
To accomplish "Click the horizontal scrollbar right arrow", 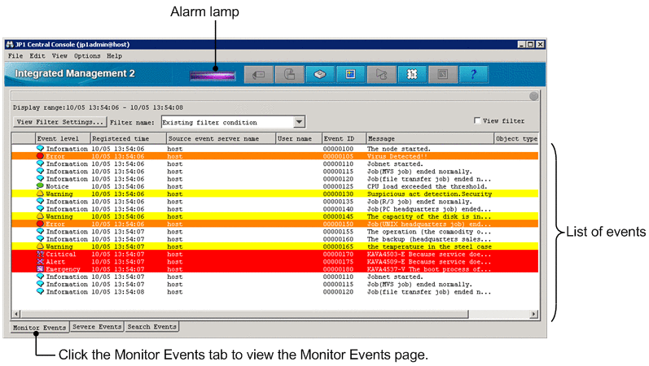I will (x=533, y=314).
